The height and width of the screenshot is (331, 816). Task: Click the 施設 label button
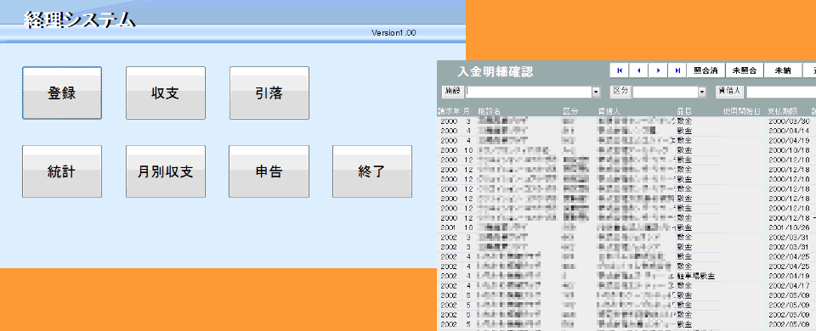453,92
